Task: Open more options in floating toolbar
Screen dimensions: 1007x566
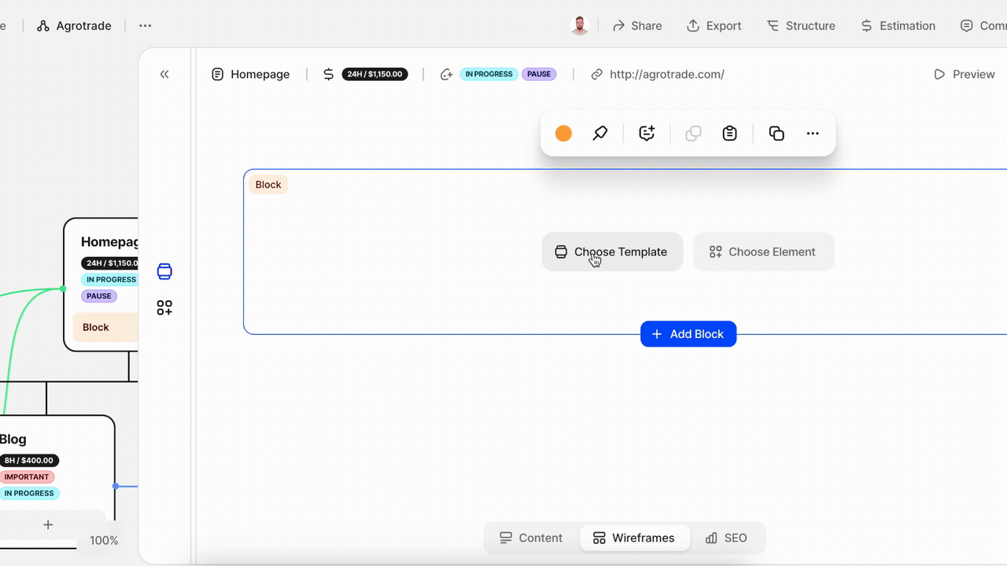Action: pos(813,134)
